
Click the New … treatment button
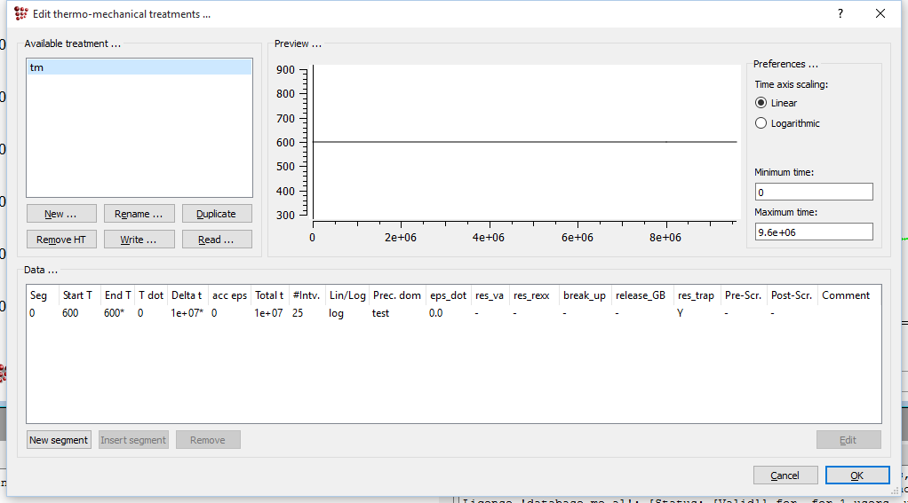tap(61, 214)
